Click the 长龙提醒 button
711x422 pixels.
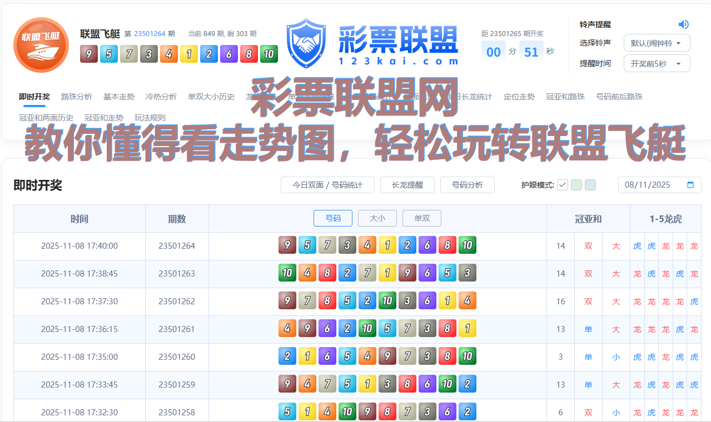pos(407,185)
